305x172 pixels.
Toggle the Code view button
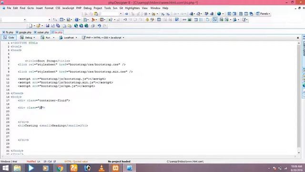tap(9, 37)
